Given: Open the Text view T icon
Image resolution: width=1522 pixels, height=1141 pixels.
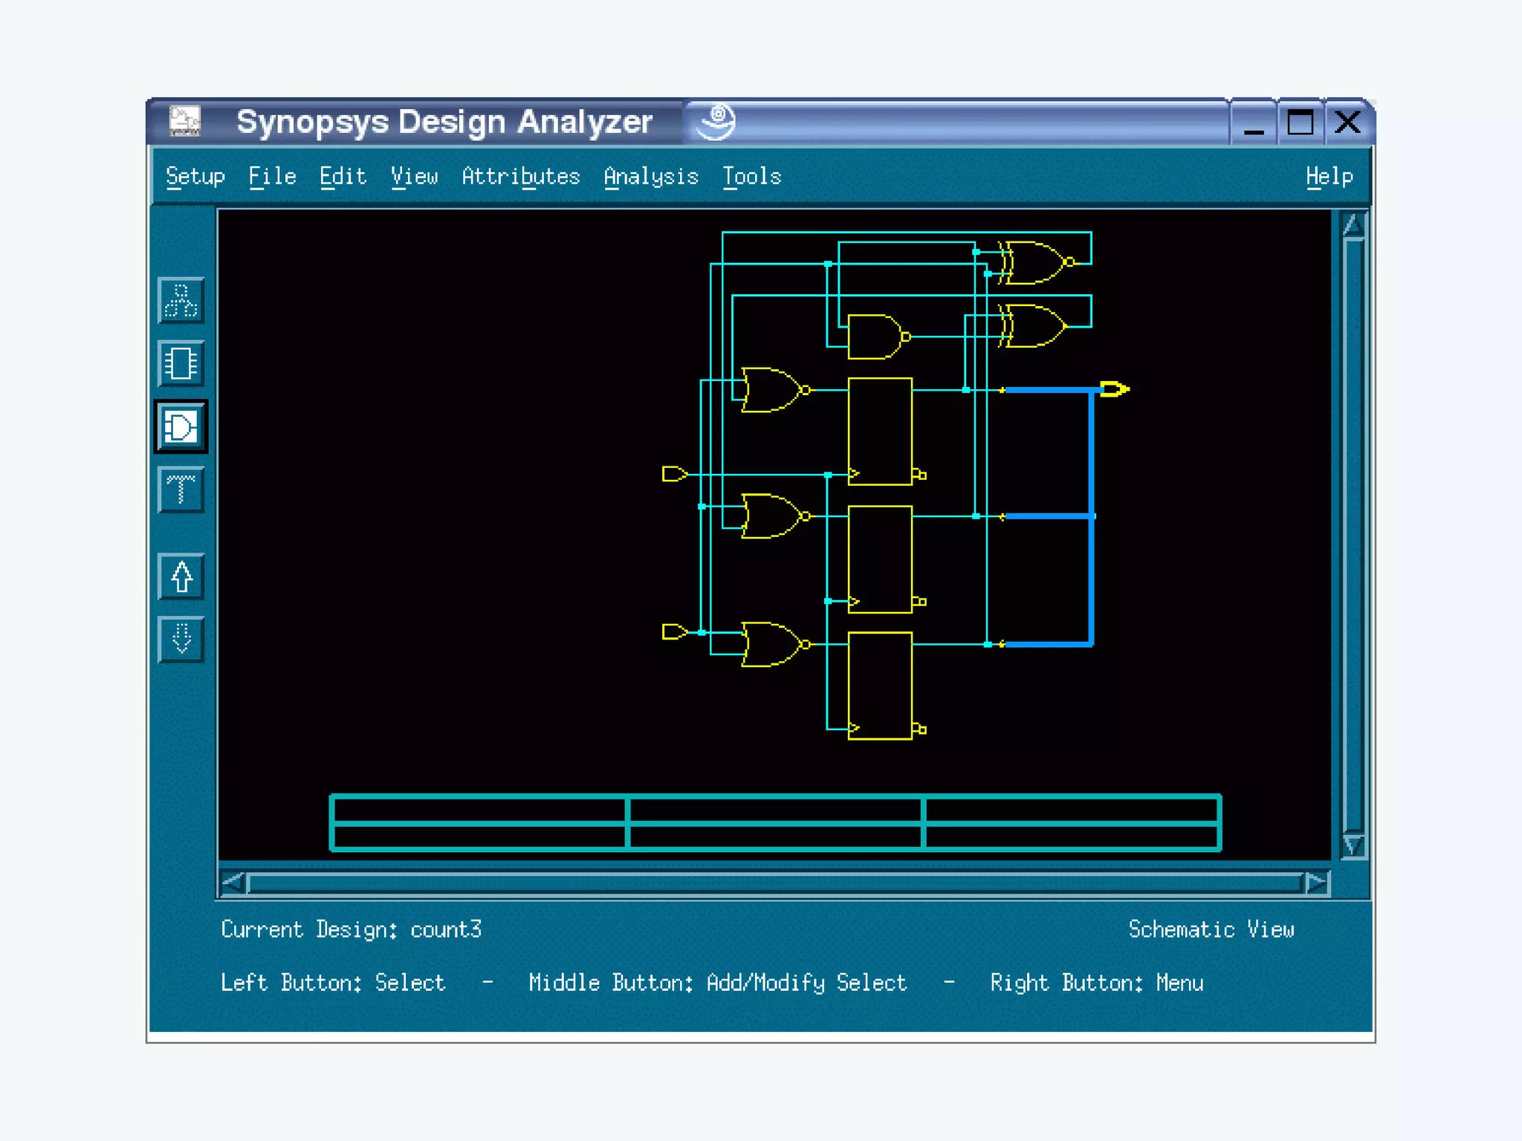Looking at the screenshot, I should point(181,490).
